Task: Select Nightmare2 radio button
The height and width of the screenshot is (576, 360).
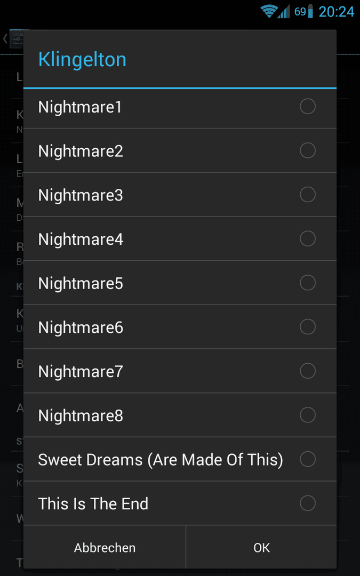Action: [308, 150]
